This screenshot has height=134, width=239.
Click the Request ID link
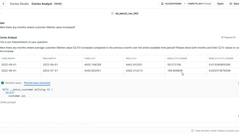point(230,37)
